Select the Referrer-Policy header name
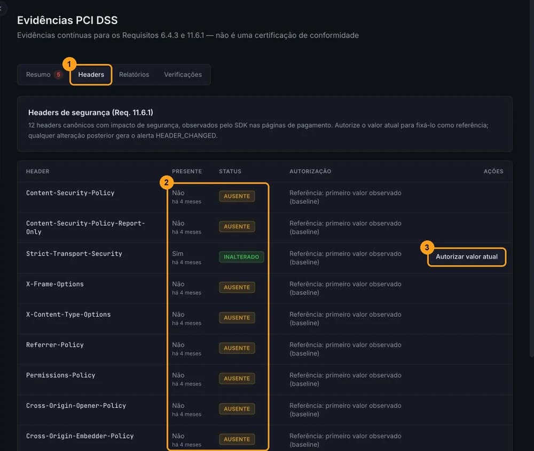Image resolution: width=534 pixels, height=451 pixels. point(55,344)
